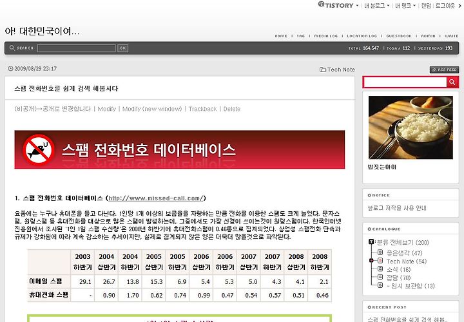Click the RECENT POST section header
464x322 pixels.
(387, 307)
